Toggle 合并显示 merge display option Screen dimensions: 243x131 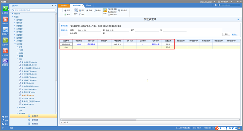112,15
